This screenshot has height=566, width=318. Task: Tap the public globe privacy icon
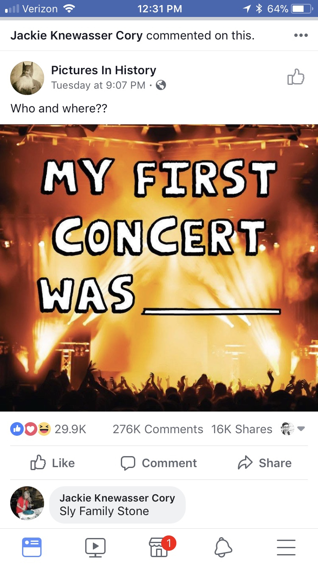click(x=161, y=85)
